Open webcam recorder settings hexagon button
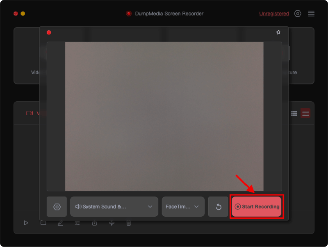The width and height of the screenshot is (328, 247). 57,207
